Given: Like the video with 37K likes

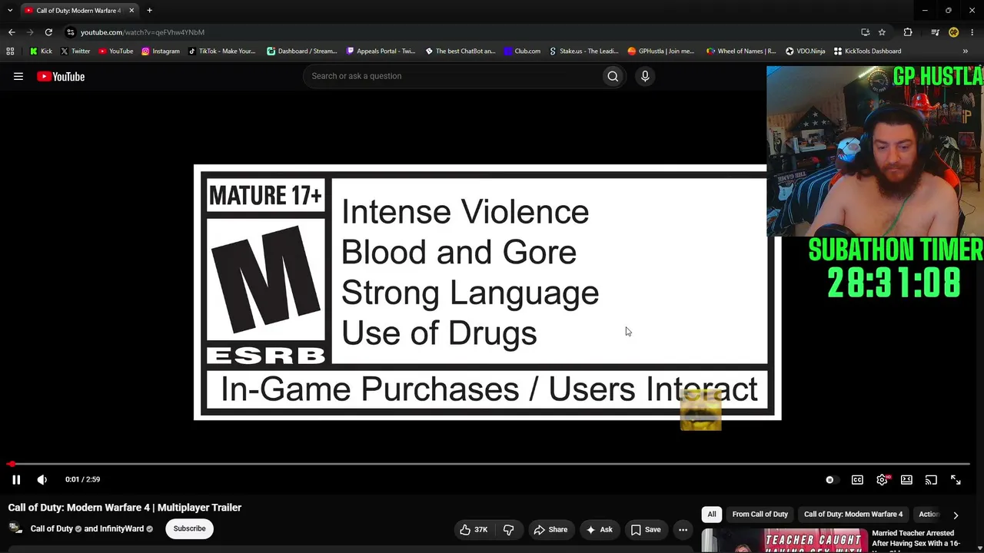Looking at the screenshot, I should [x=474, y=529].
